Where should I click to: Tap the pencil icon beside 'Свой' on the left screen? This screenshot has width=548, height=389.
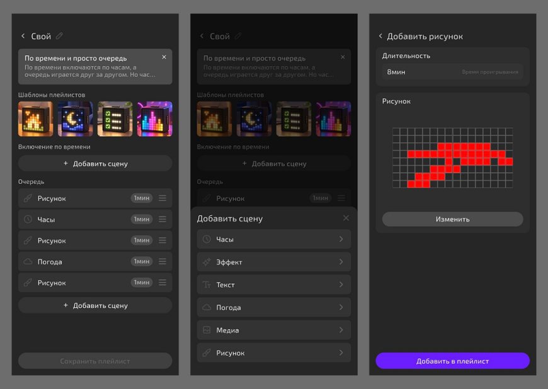(x=59, y=36)
